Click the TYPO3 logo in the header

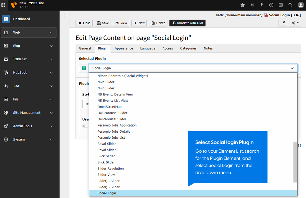tap(14, 5)
